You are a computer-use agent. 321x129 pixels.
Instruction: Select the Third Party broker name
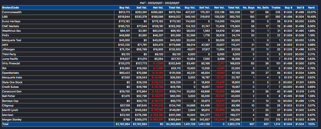(9, 54)
